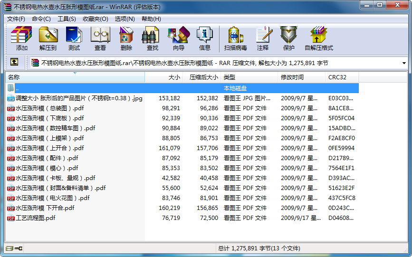The width and height of the screenshot is (412, 257).
Task: Click the 注释 (Comment) toolbar icon
Action: click(x=264, y=34)
